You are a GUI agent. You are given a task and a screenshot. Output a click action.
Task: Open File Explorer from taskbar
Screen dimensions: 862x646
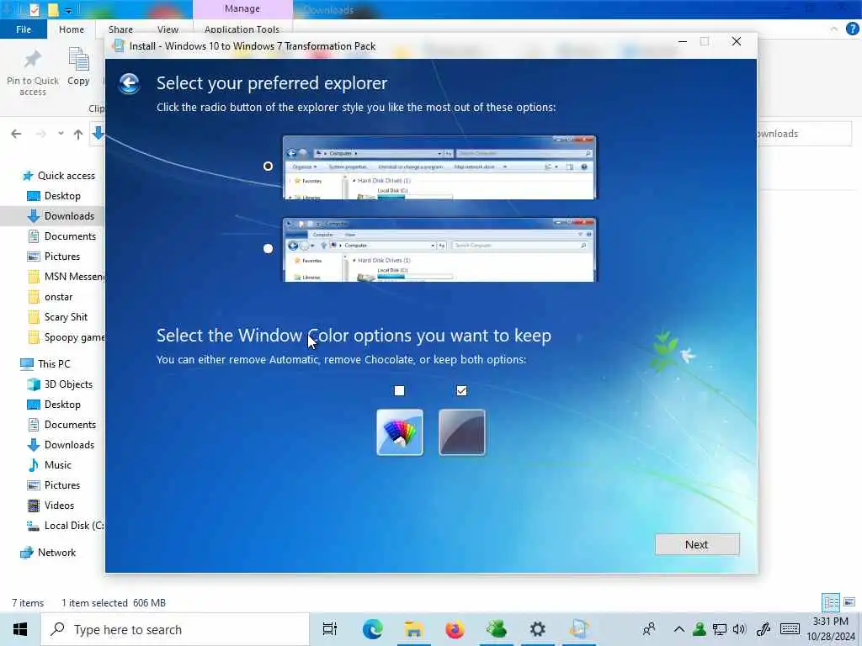[x=413, y=629]
